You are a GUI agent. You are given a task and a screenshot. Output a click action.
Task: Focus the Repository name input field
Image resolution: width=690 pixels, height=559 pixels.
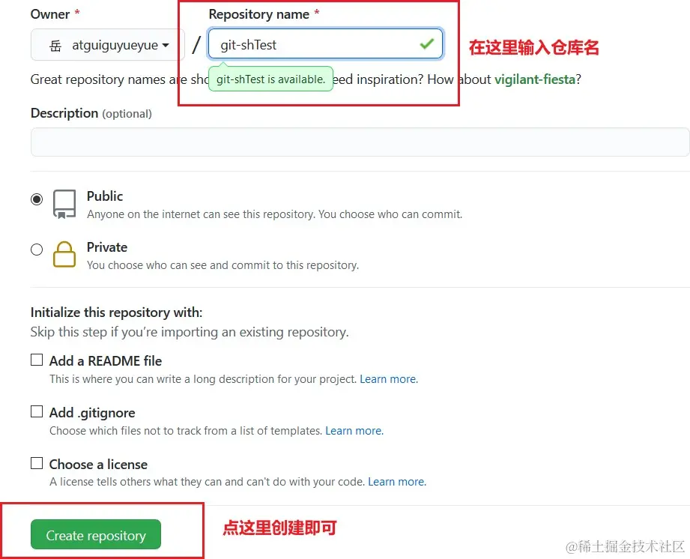click(x=325, y=43)
